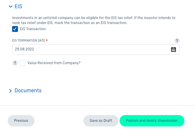Screen dimensions: 195x130
Task: Open help icon beside Value Received
Action: coord(15,63)
